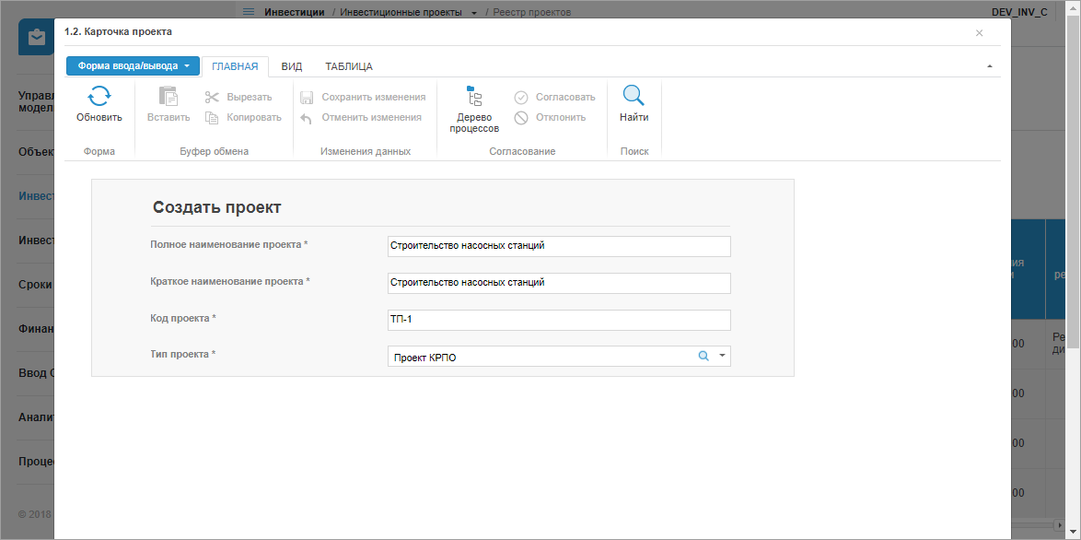Open Инвестиционные проекты breadcrumb dropdown arrow
The height and width of the screenshot is (540, 1081).
pyautogui.click(x=473, y=12)
